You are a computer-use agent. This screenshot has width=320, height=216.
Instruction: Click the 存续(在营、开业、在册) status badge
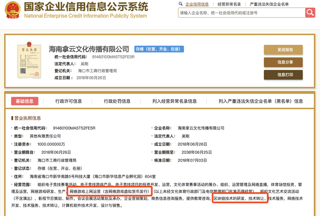coord(159,49)
